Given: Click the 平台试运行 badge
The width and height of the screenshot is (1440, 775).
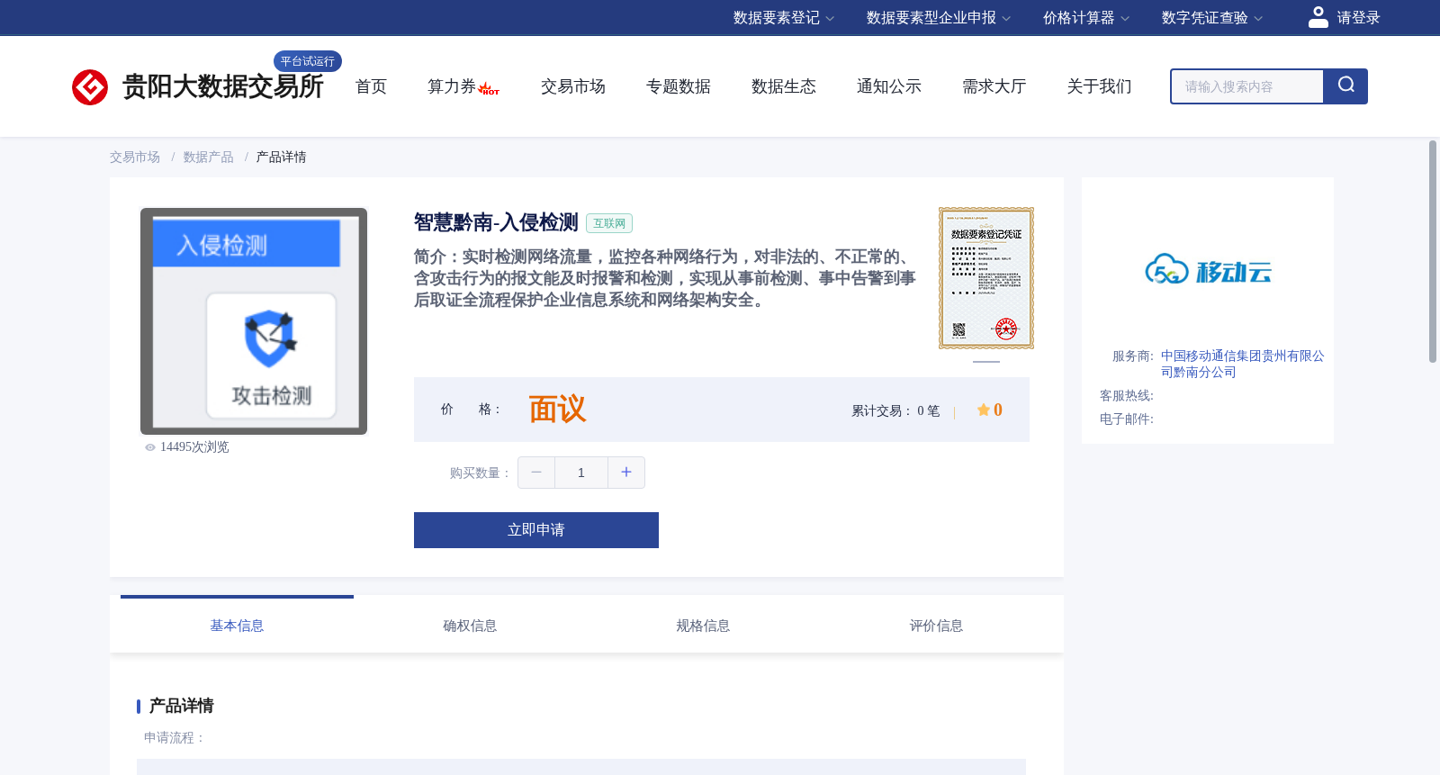Looking at the screenshot, I should (x=308, y=61).
